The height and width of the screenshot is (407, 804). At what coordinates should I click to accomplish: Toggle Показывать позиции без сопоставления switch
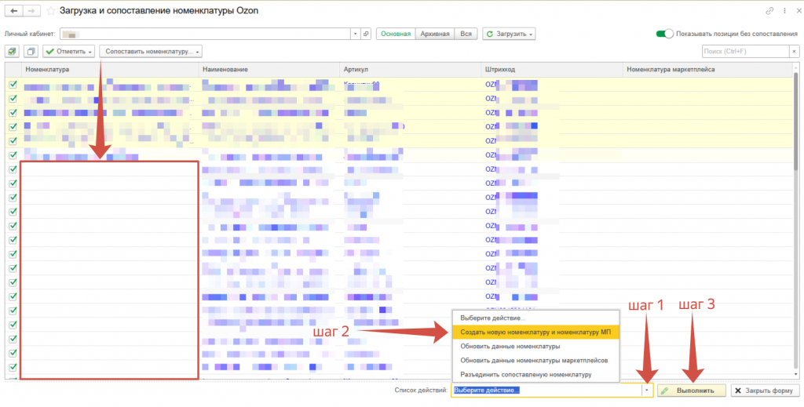(x=665, y=34)
